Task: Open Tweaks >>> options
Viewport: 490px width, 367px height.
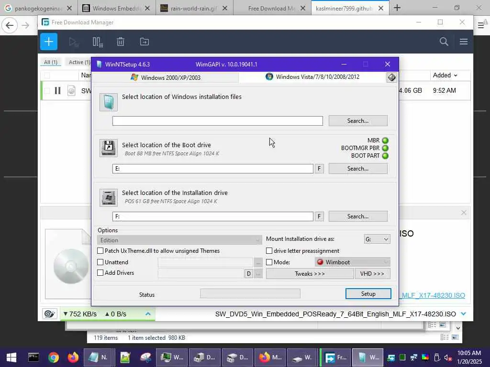Action: [x=310, y=274]
